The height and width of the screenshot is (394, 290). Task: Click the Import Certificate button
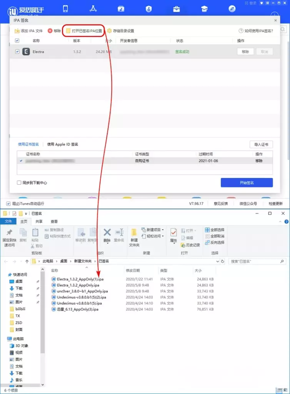(261, 145)
